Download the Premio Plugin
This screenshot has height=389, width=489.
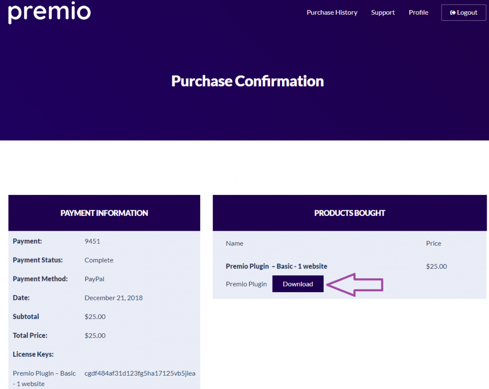[x=298, y=284]
